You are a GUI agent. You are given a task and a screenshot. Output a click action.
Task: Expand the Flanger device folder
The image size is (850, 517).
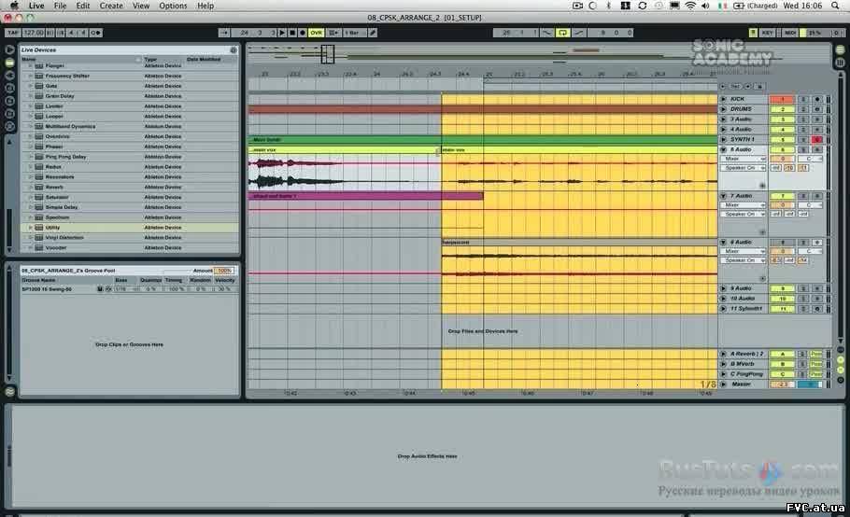tap(30, 65)
